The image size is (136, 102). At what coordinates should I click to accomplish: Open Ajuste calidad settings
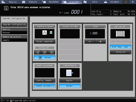(70, 27)
